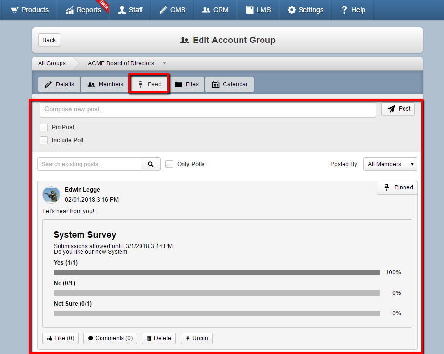Click the Back button
Image resolution: width=444 pixels, height=354 pixels.
point(49,40)
